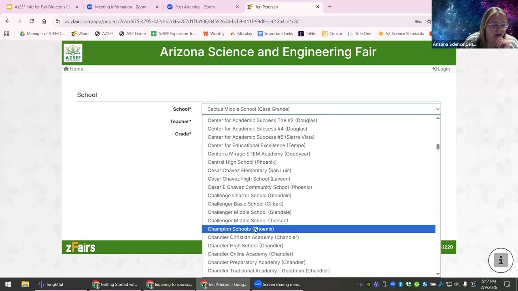The height and width of the screenshot is (291, 518).
Task: Click the volume speaker icon in system tray
Action: [456, 285]
